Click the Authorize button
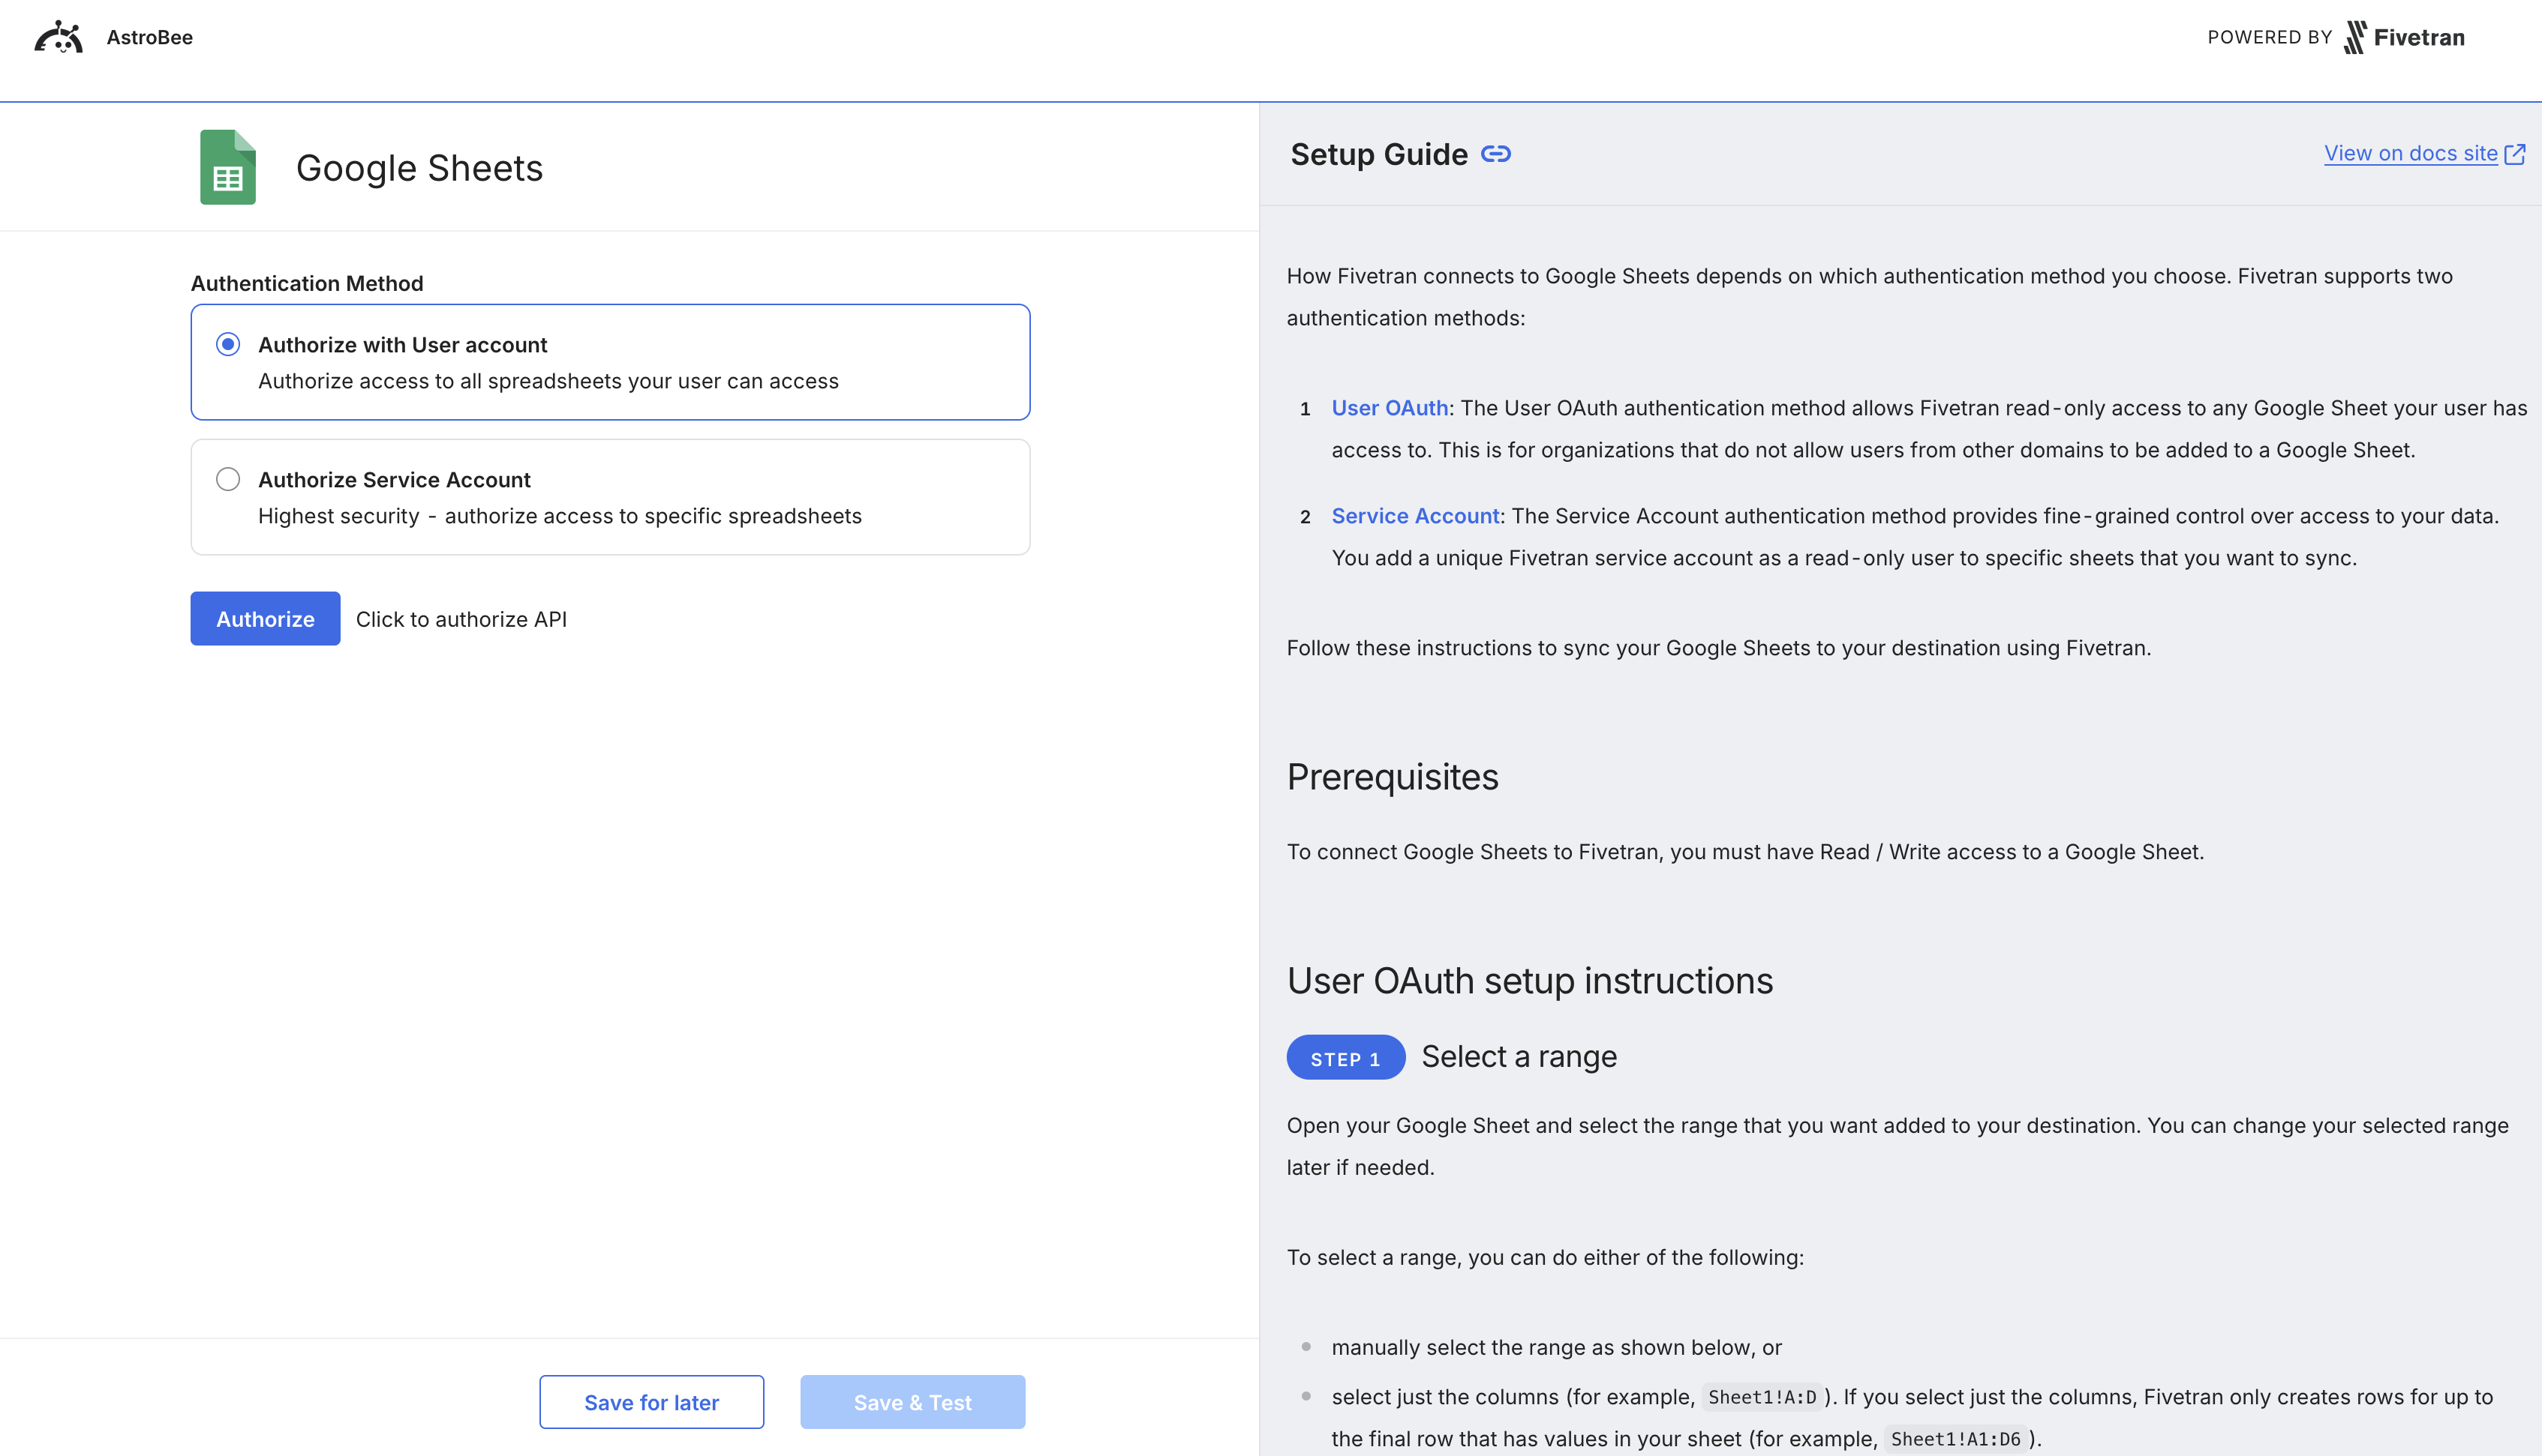 (x=264, y=618)
